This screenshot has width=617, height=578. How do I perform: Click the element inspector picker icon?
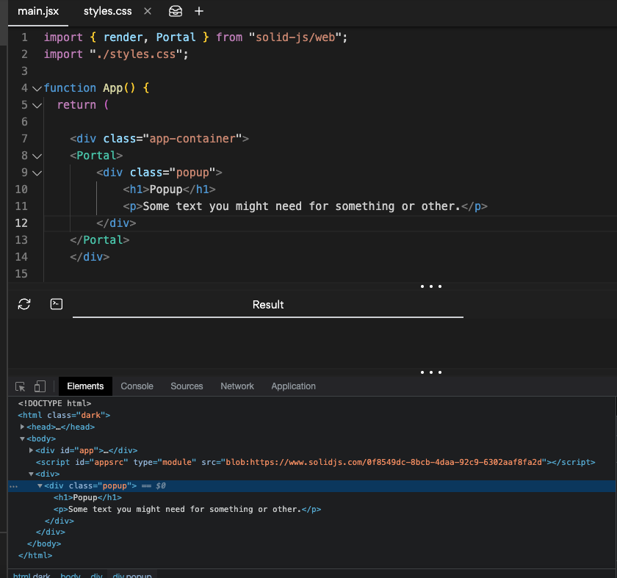(x=20, y=387)
